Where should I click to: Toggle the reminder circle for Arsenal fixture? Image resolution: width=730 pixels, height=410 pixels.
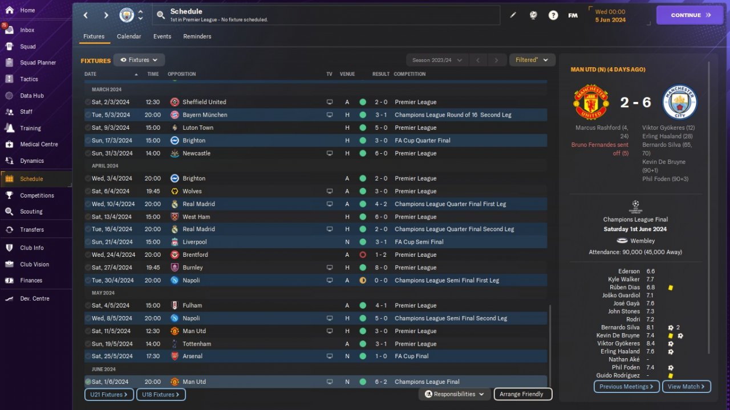88,356
